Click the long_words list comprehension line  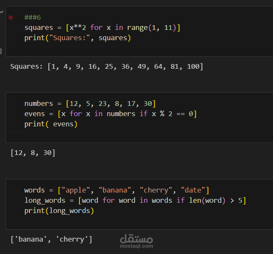click(135, 200)
